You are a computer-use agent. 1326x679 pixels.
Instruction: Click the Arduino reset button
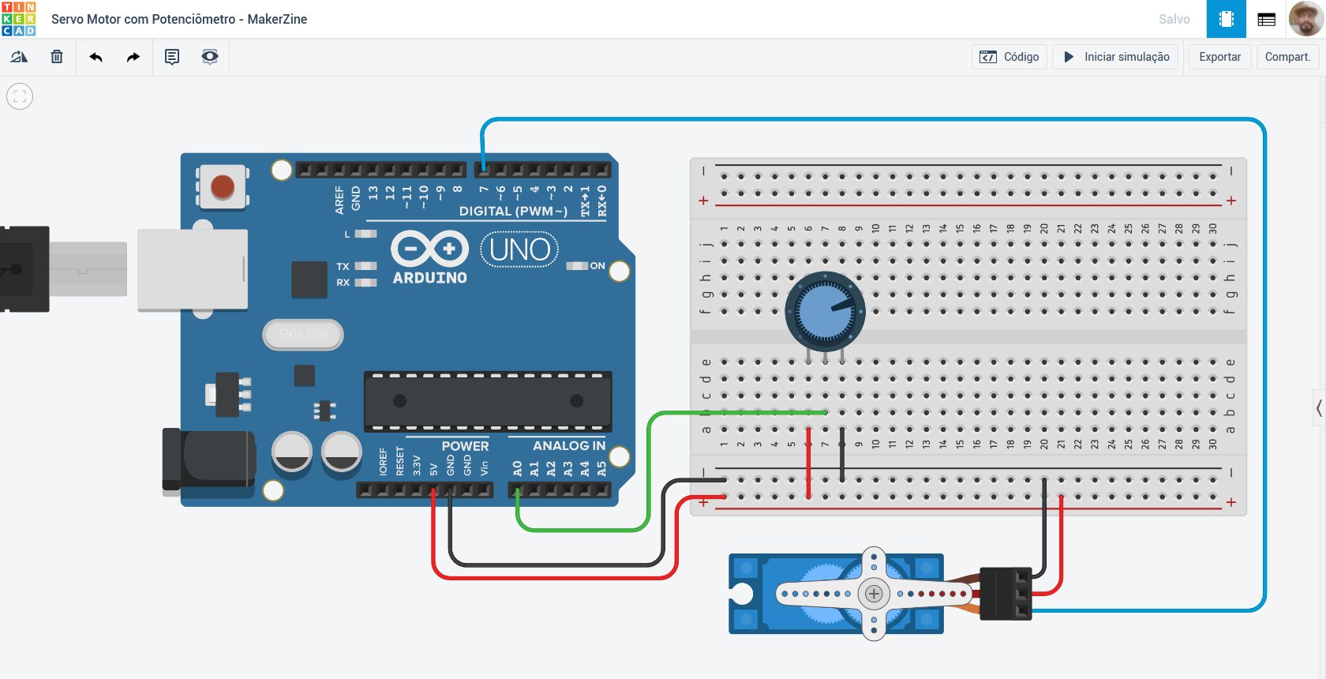pyautogui.click(x=223, y=187)
